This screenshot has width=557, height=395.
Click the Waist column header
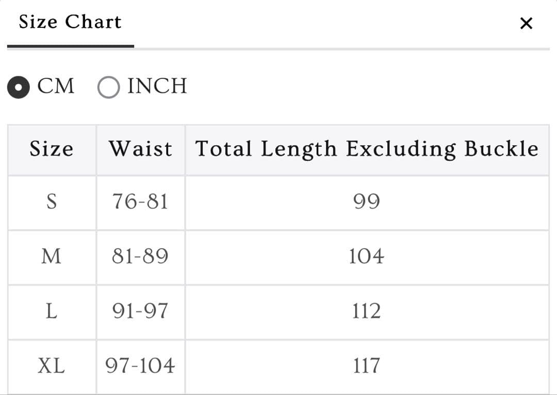(140, 149)
